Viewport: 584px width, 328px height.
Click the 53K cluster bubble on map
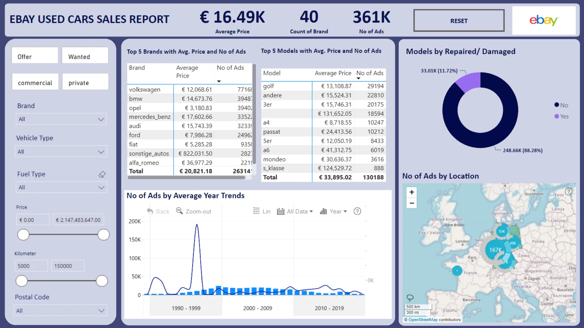tap(502, 231)
